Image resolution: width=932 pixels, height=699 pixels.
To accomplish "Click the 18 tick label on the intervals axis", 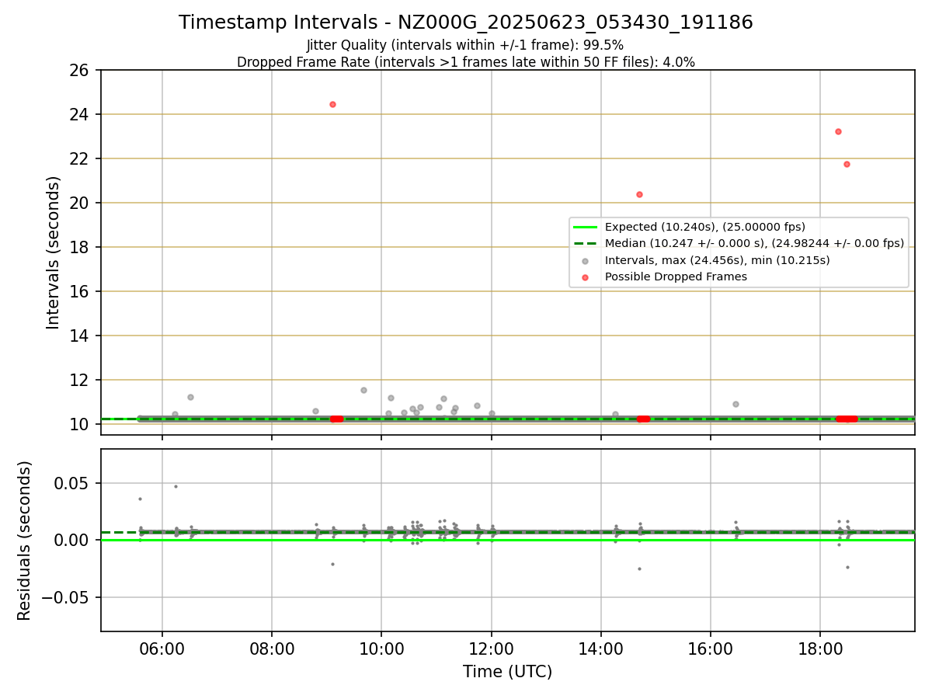I will tap(81, 247).
